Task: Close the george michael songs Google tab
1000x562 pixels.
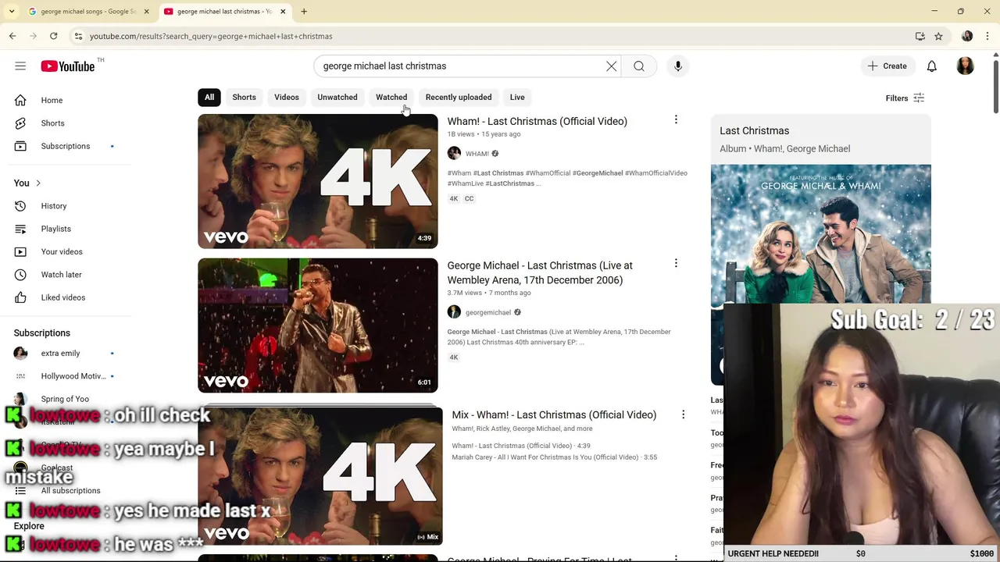Action: 146,12
